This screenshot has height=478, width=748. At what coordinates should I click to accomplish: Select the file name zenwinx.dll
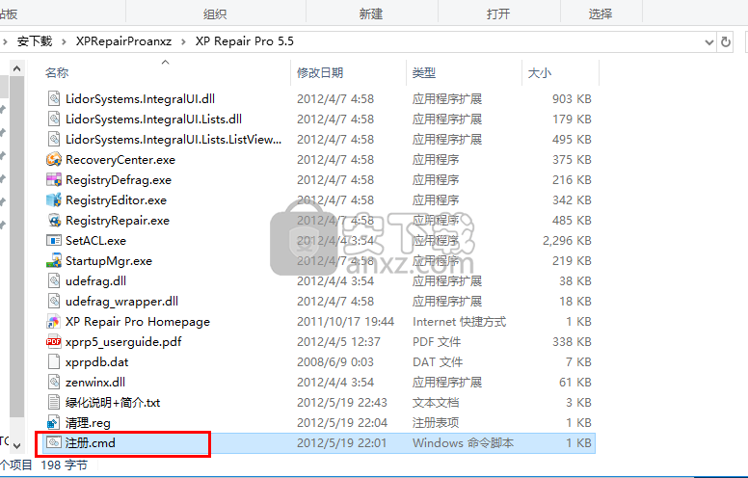click(95, 383)
